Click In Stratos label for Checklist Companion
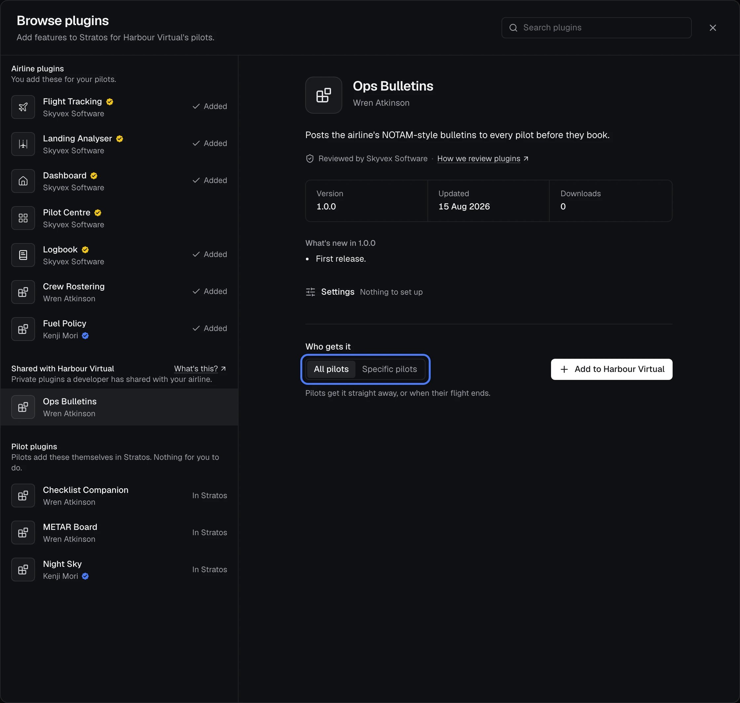This screenshot has width=740, height=703. pyautogui.click(x=210, y=496)
